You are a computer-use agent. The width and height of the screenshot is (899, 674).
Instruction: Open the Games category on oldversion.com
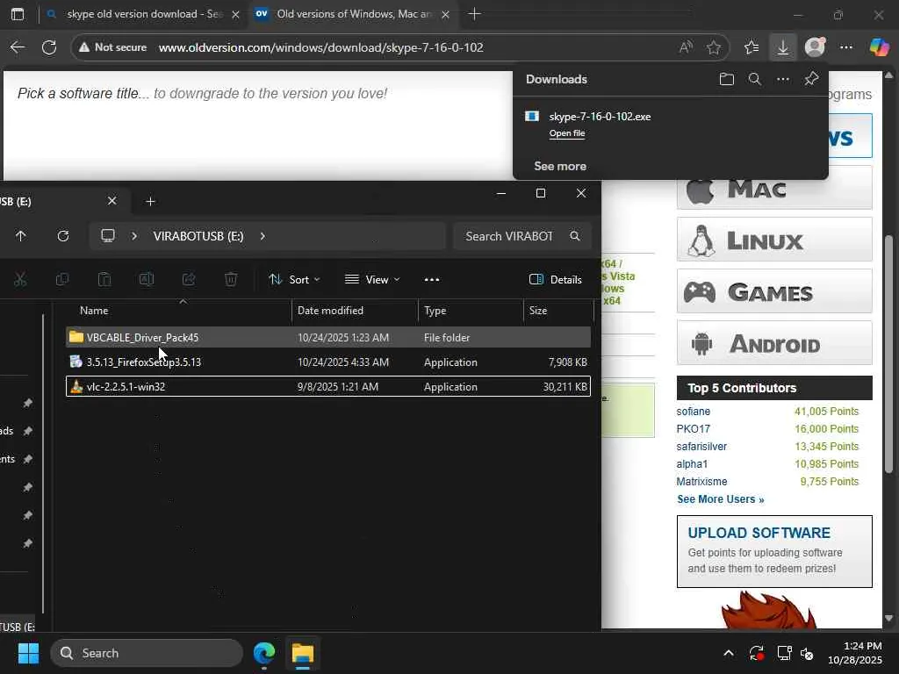click(774, 291)
